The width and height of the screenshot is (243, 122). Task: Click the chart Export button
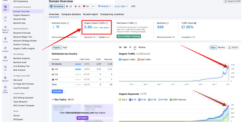point(233,47)
